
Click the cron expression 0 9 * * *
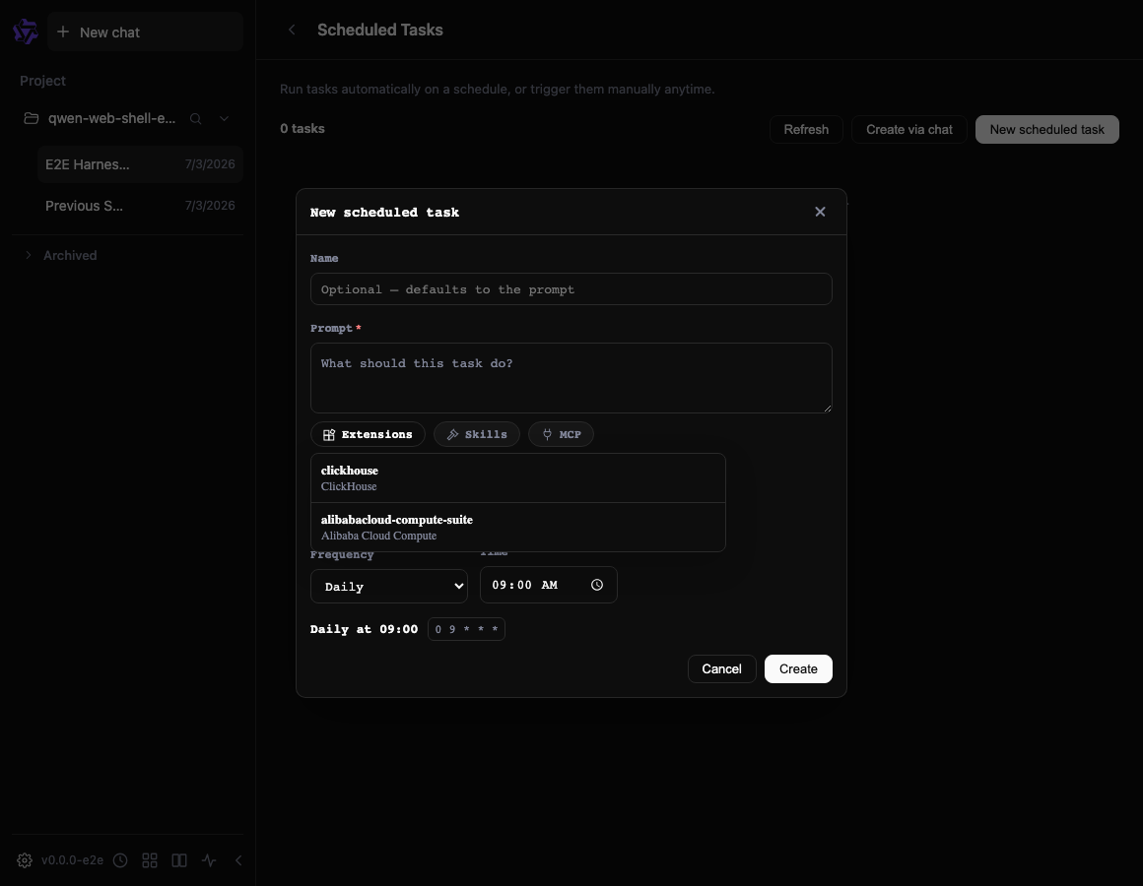tap(466, 629)
